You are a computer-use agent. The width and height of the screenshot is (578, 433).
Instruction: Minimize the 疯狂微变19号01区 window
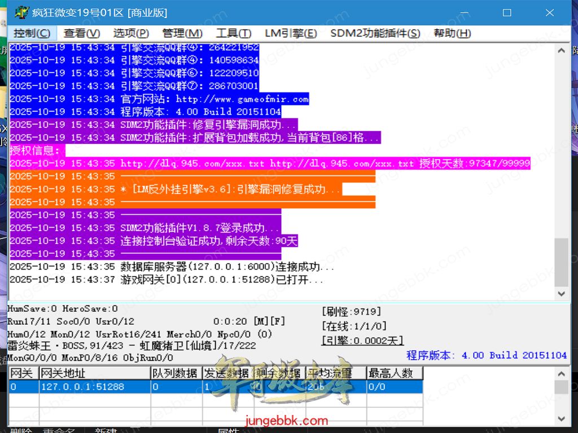pos(464,12)
